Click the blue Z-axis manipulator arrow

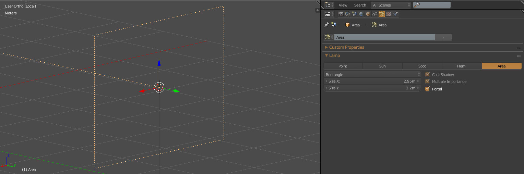tap(159, 62)
